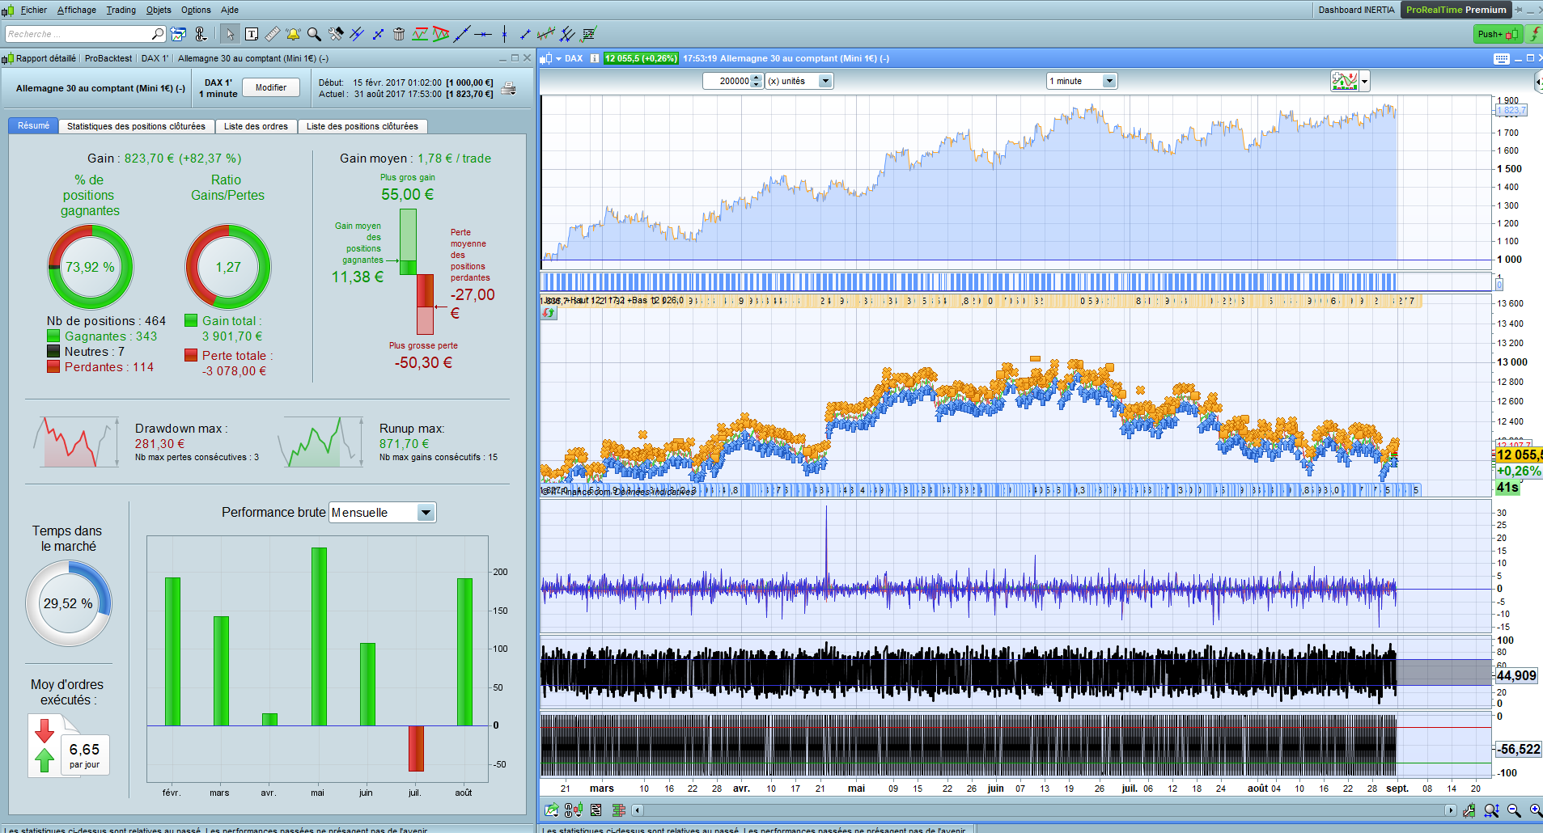Activate the magnifier zoom tool in toolbar
The height and width of the screenshot is (833, 1543).
[314, 34]
